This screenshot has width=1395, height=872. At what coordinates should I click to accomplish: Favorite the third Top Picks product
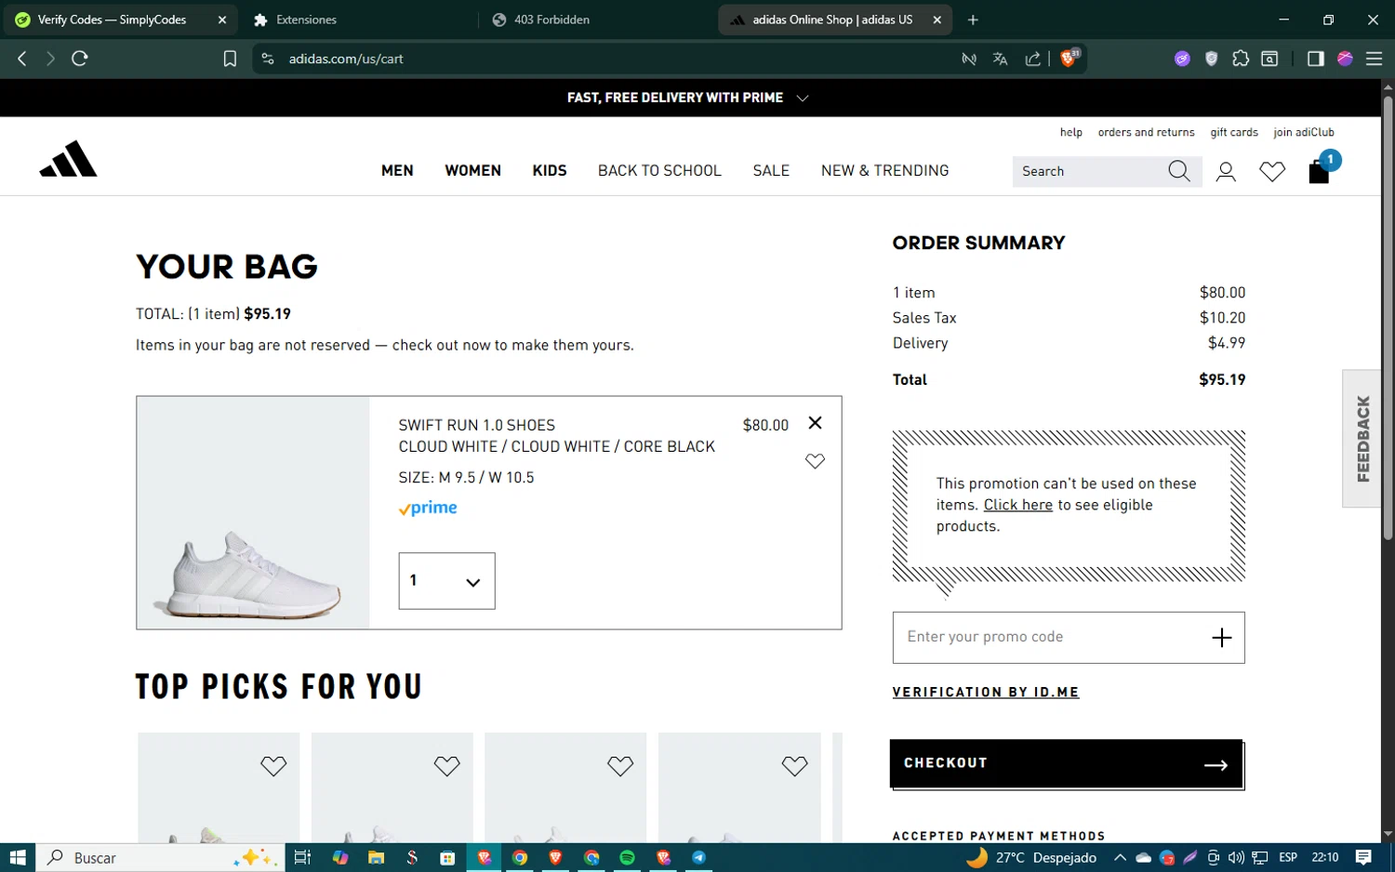(620, 766)
